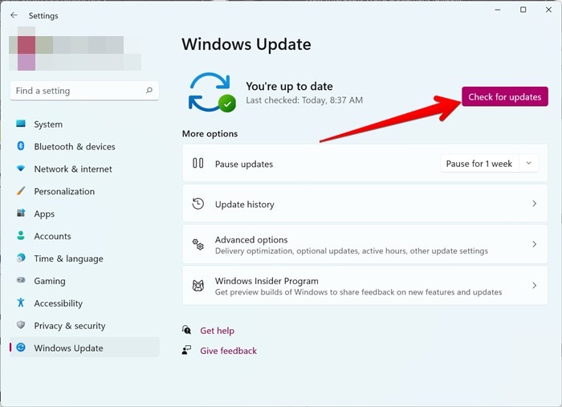This screenshot has height=407, width=562.
Task: Click the Time & language globe icon
Action: (21, 258)
